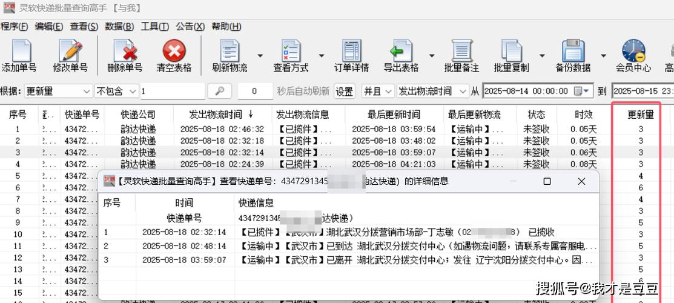Open the 工具(T) menu
This screenshot has height=303, width=674.
coord(154,27)
